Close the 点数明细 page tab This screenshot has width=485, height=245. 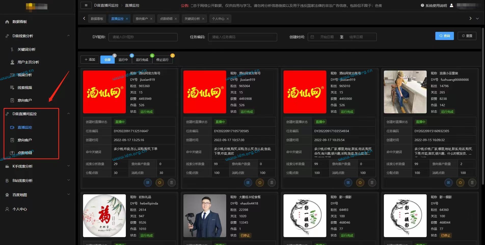point(176,19)
